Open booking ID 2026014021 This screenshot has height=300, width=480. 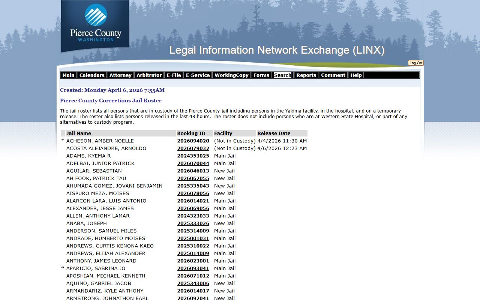[193, 201]
